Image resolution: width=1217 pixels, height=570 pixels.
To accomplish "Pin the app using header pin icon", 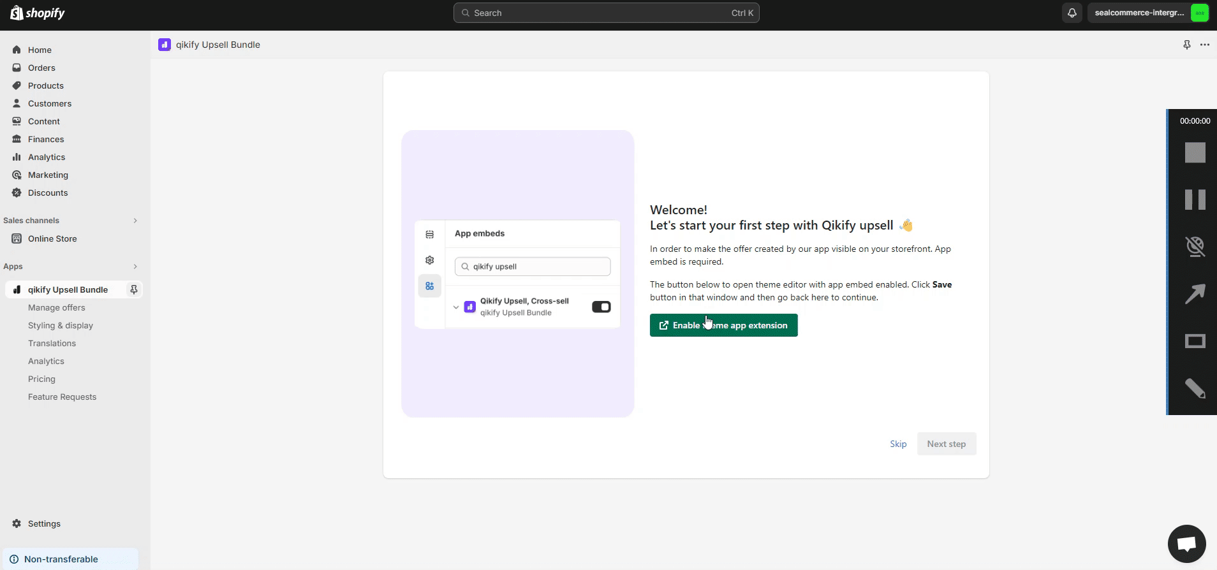I will 1187,45.
